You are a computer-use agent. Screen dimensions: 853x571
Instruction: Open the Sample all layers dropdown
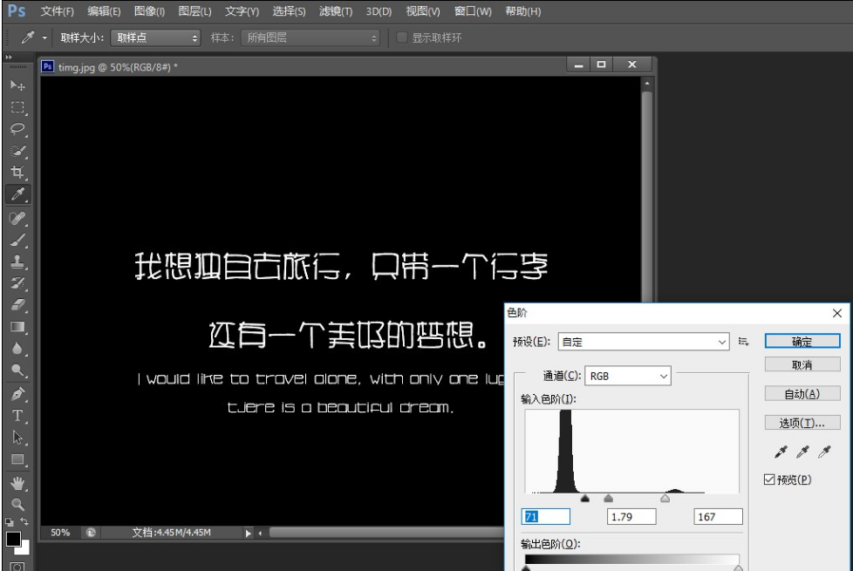point(310,37)
